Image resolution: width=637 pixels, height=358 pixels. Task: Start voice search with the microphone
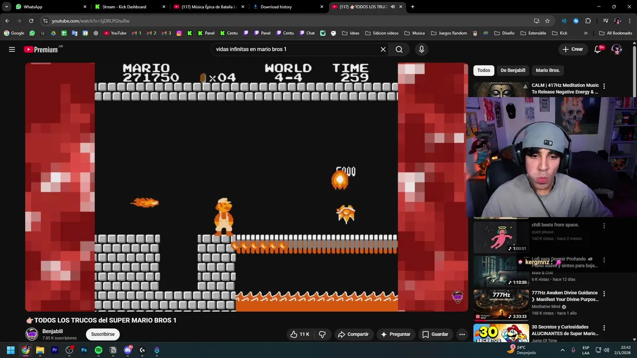pyautogui.click(x=422, y=49)
